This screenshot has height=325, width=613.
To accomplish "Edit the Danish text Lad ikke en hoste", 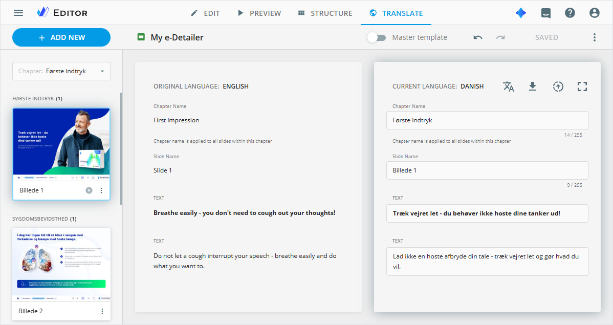I will (x=487, y=262).
